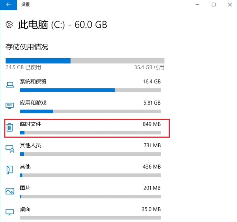Click the laptop icon for System and reserved
Screen dimensions: 237x222
coord(10,85)
